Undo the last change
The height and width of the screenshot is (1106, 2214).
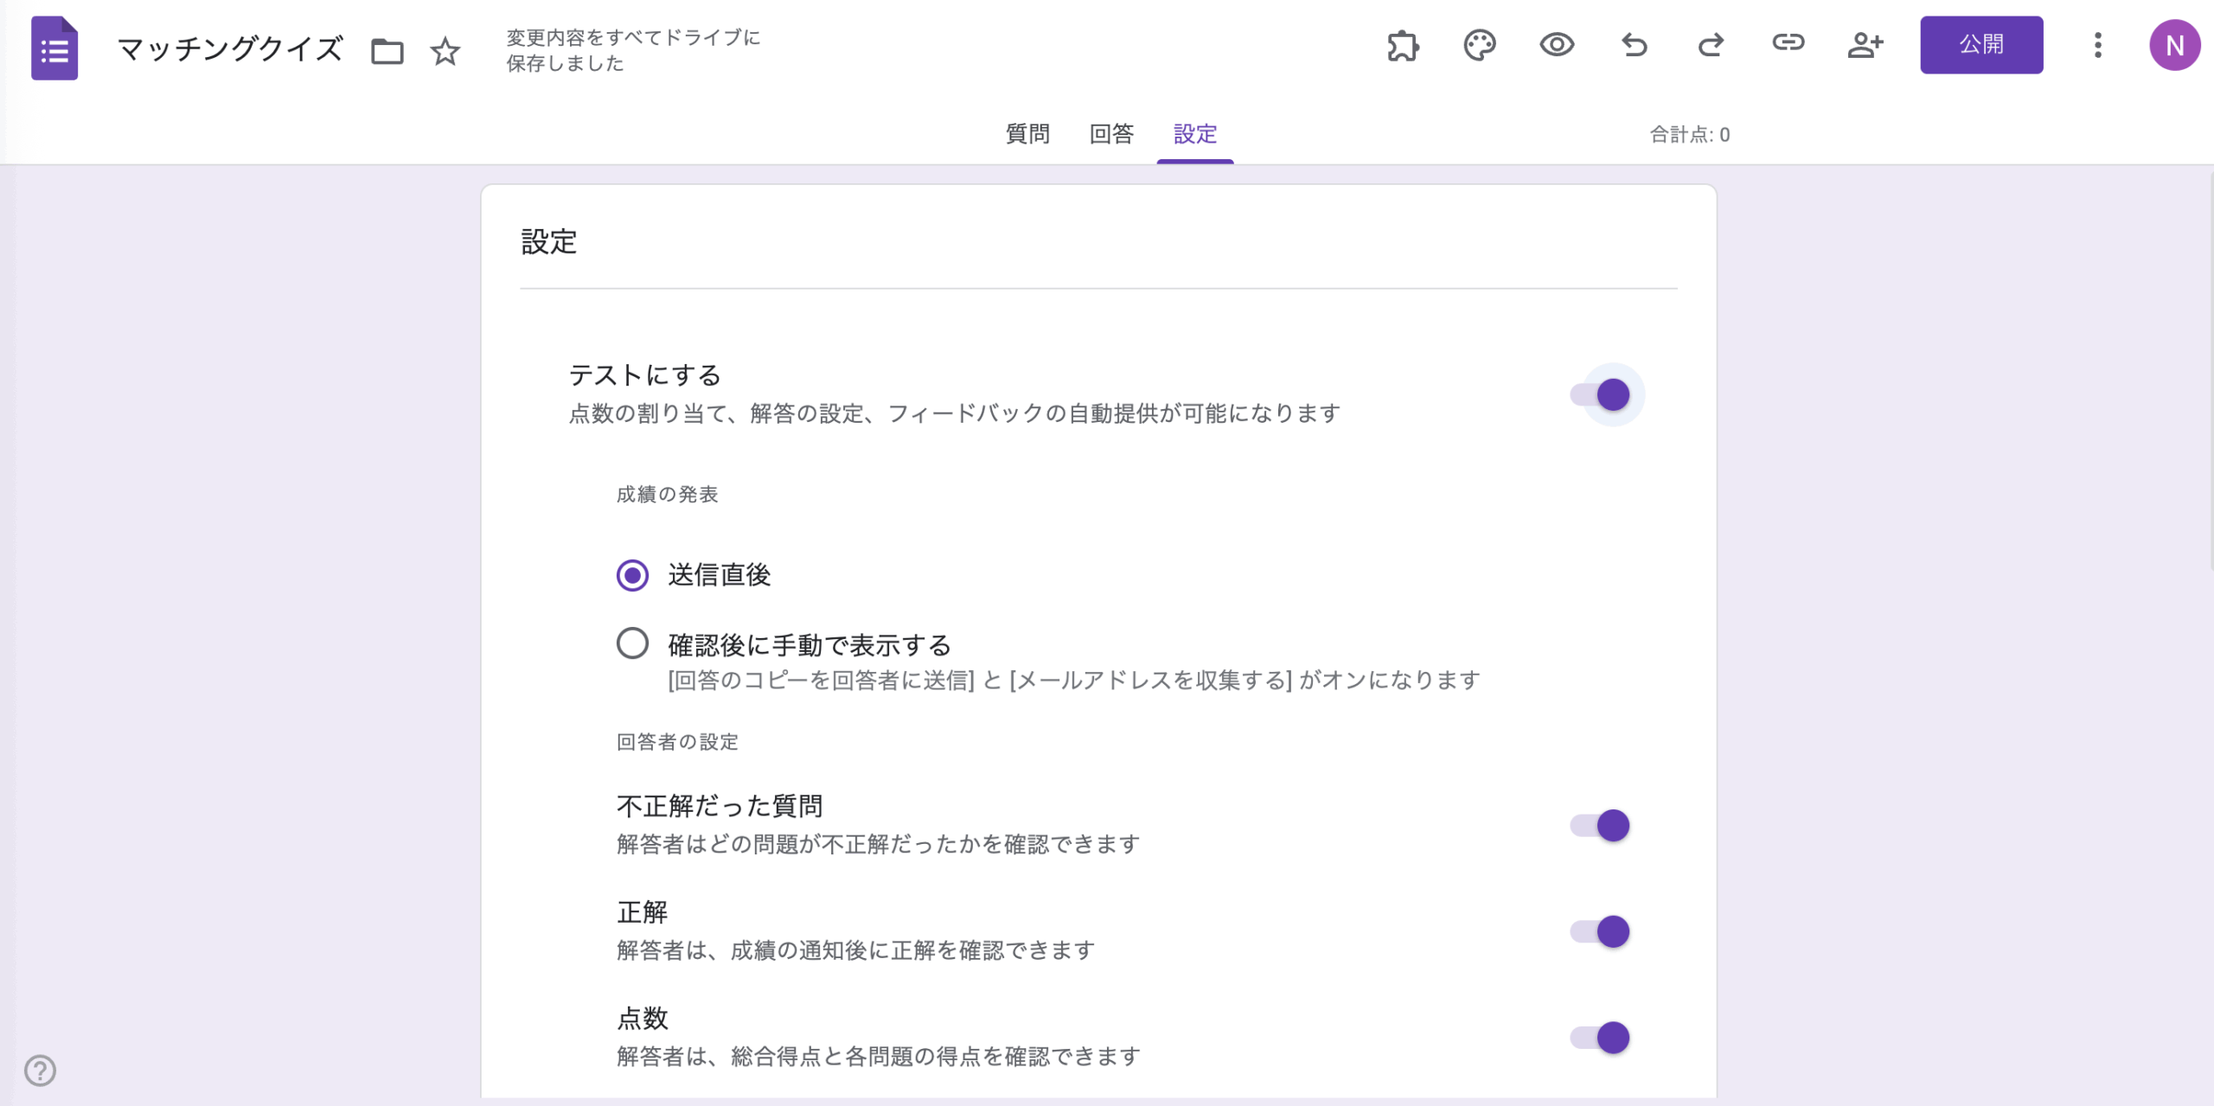tap(1635, 45)
